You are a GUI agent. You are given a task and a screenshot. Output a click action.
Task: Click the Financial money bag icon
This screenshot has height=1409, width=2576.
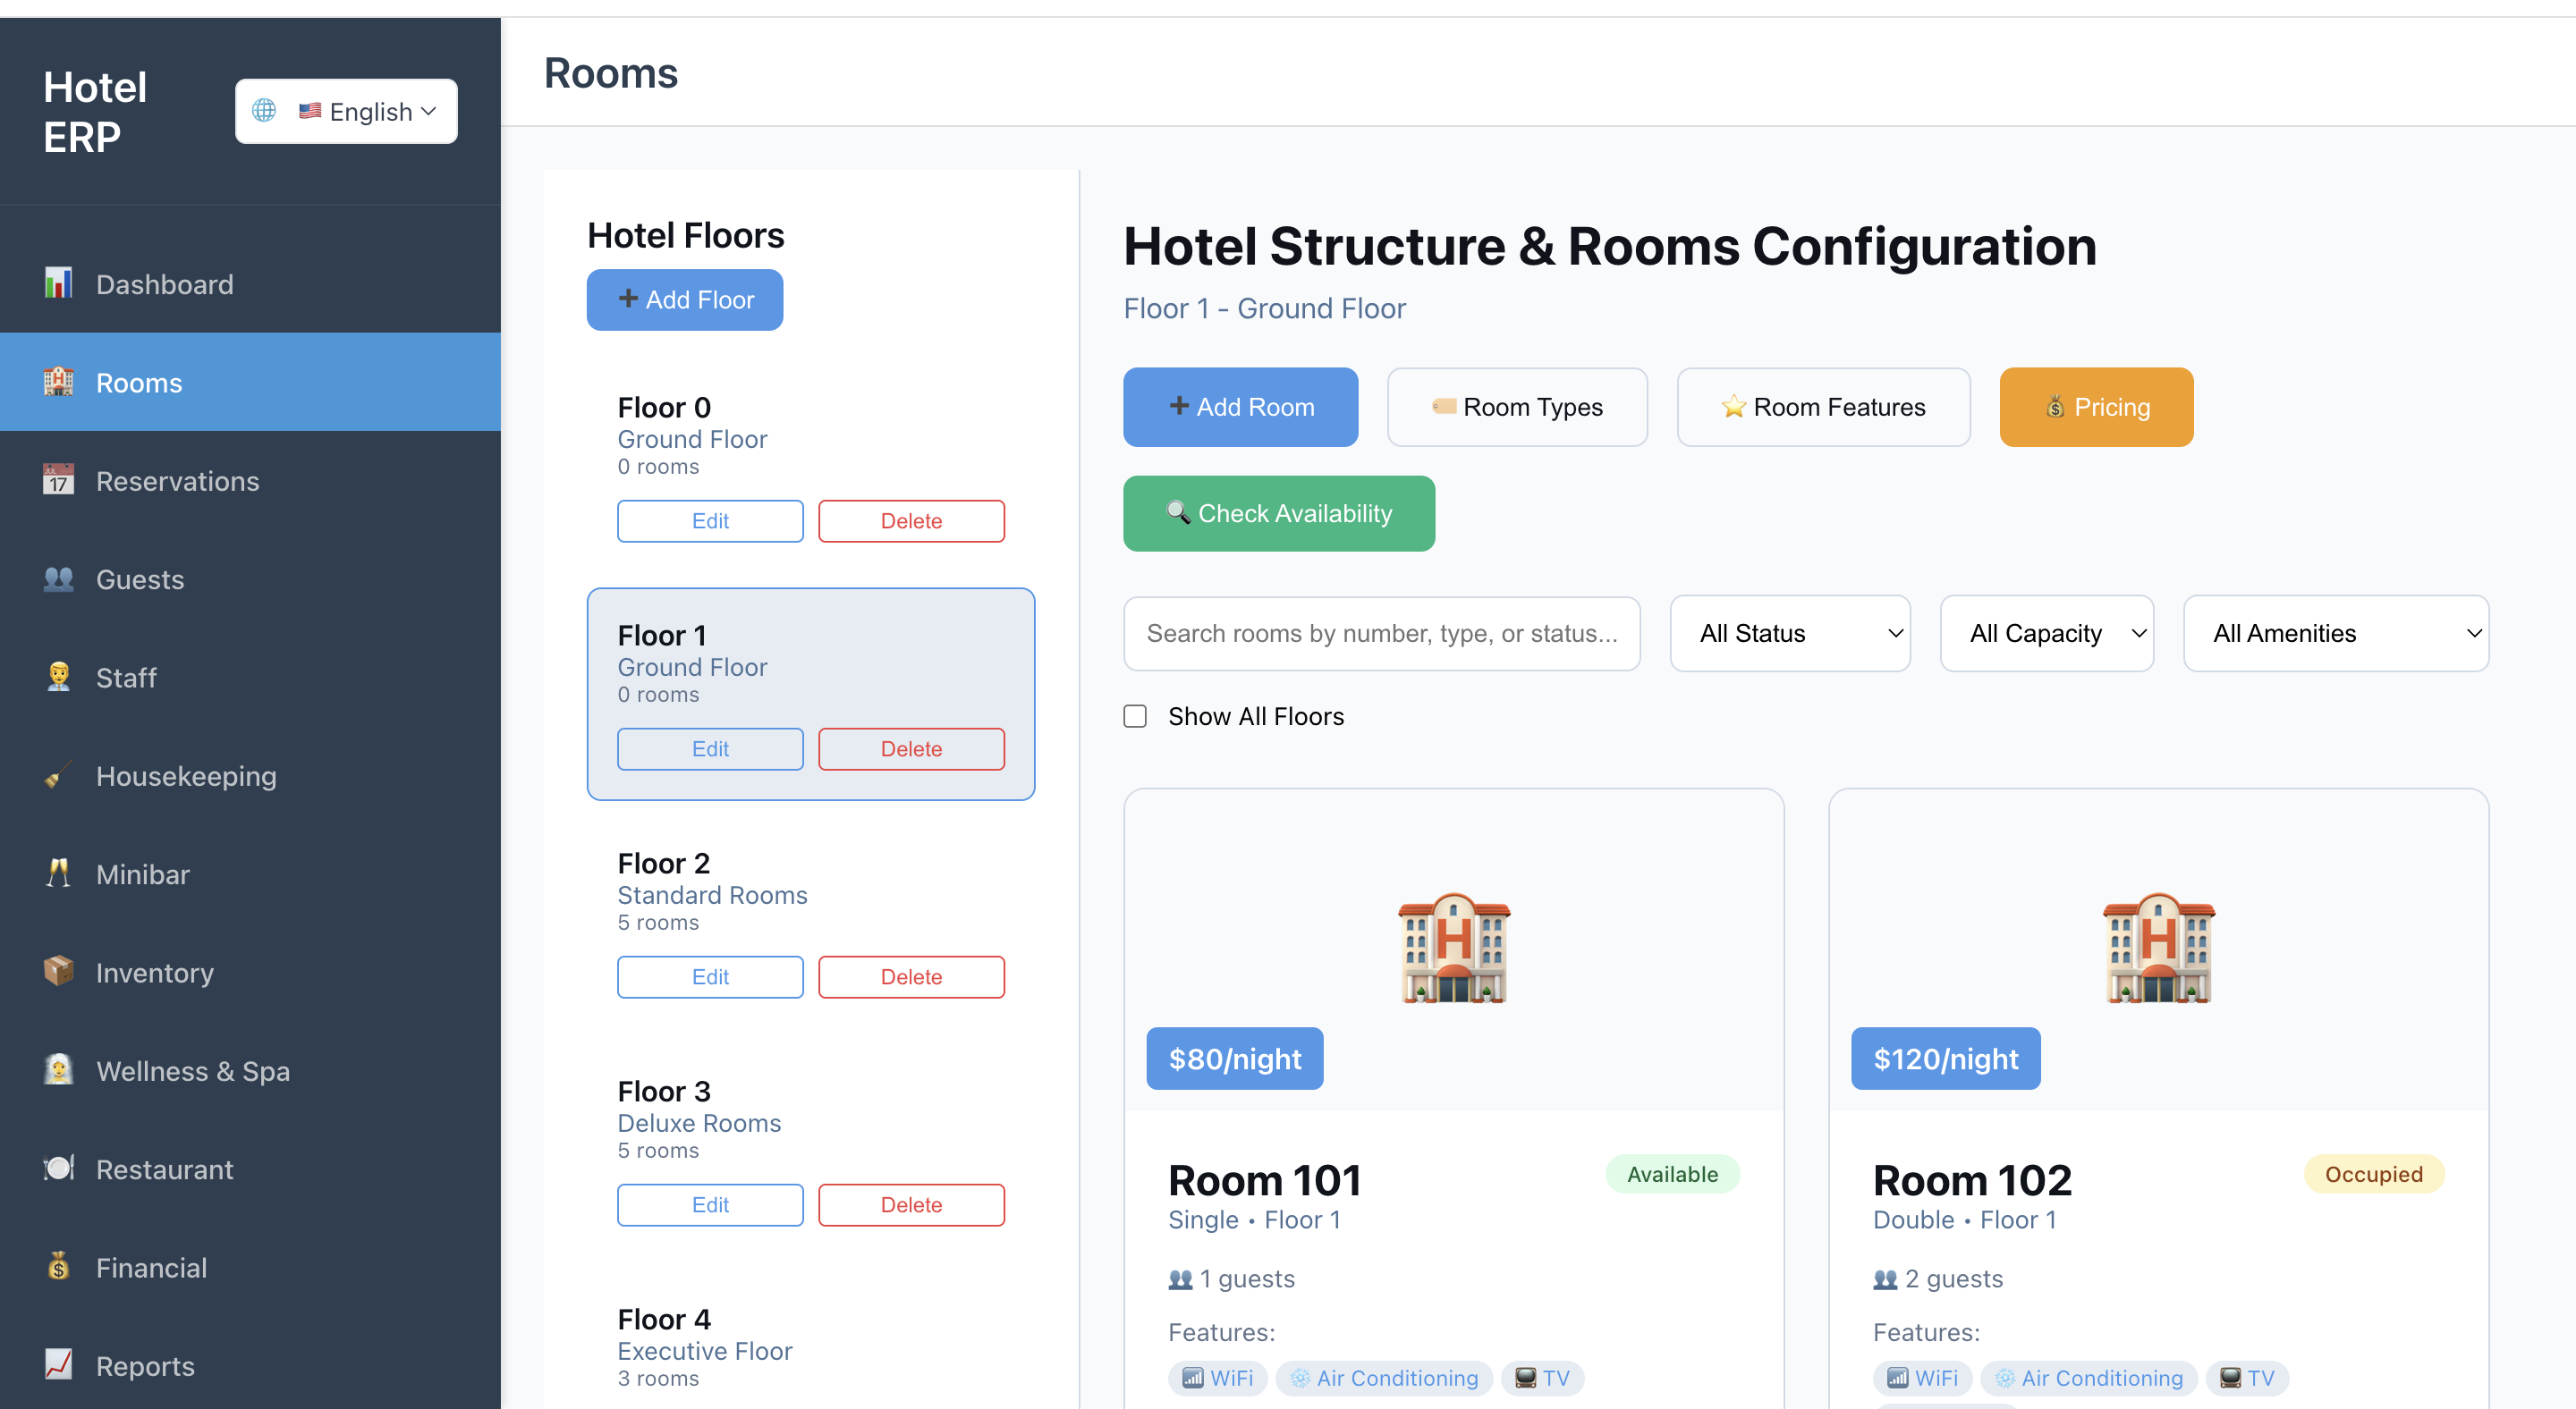pyautogui.click(x=58, y=1266)
